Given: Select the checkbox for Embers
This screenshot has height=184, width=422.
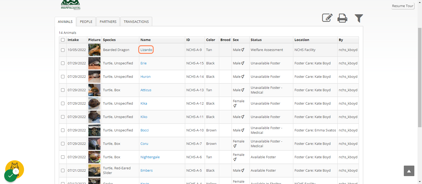Looking at the screenshot, I should [63, 171].
